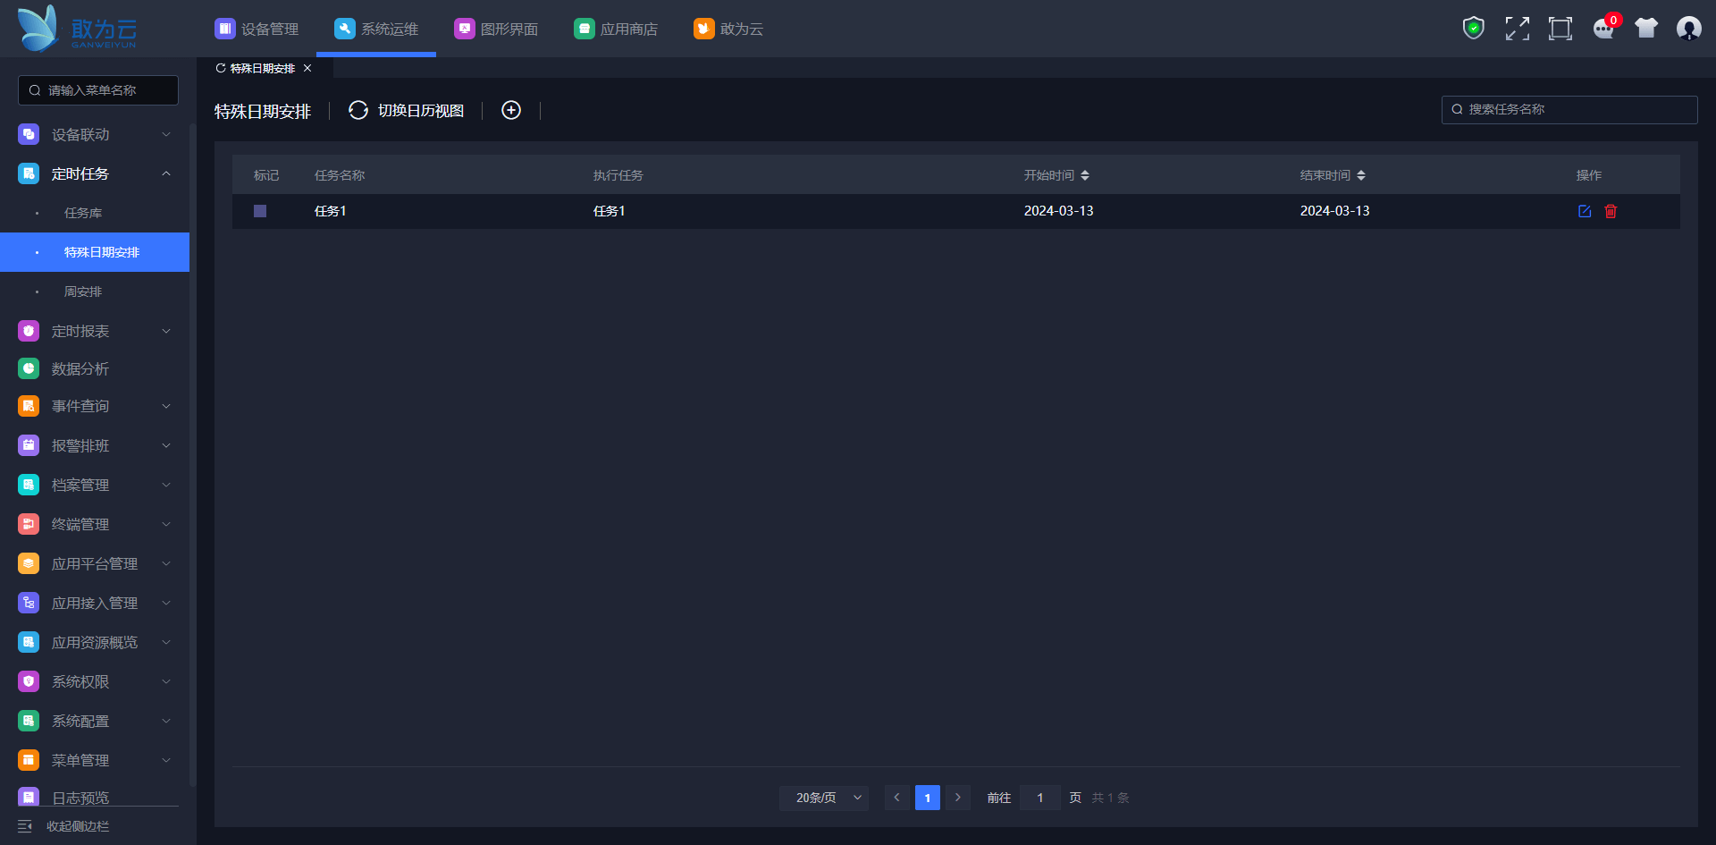Open the messages chat bubble icon
The height and width of the screenshot is (845, 1716).
(x=1603, y=29)
